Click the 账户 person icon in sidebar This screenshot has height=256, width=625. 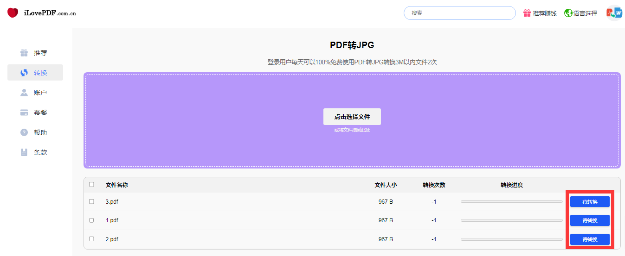pos(24,93)
